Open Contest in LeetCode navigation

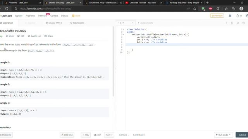(x=54, y=16)
